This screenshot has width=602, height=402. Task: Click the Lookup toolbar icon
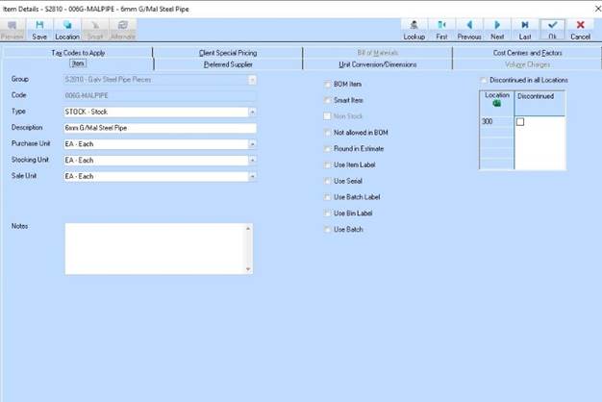pos(414,28)
